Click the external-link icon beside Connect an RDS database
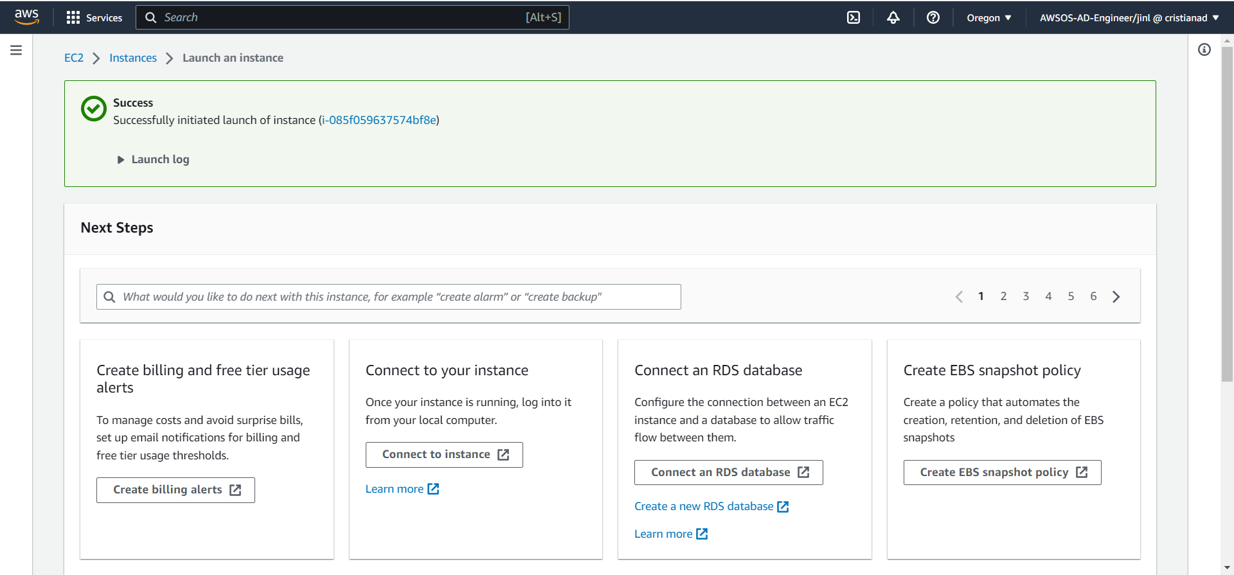 click(803, 472)
